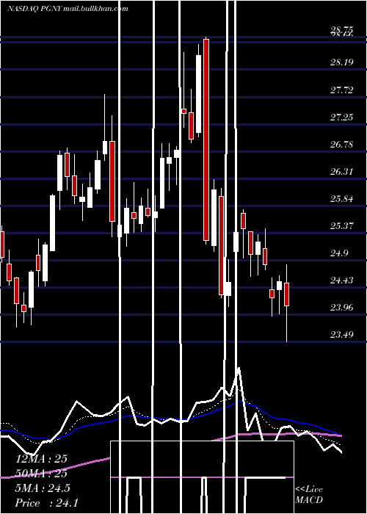The height and width of the screenshot is (514, 367).
Task: Click the 50MA : 25 indicator text
Action: pos(41,474)
